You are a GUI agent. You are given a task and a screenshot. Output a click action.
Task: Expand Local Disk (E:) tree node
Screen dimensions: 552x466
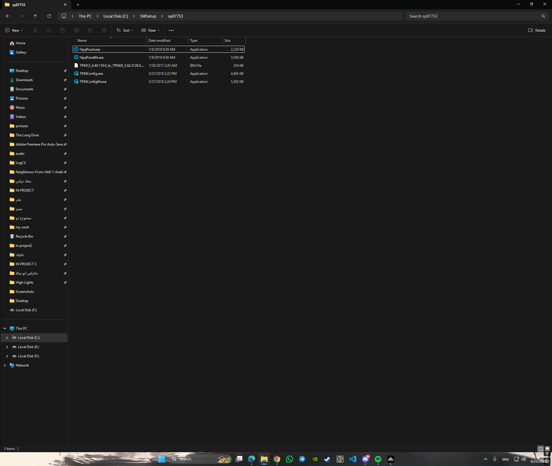[7, 347]
